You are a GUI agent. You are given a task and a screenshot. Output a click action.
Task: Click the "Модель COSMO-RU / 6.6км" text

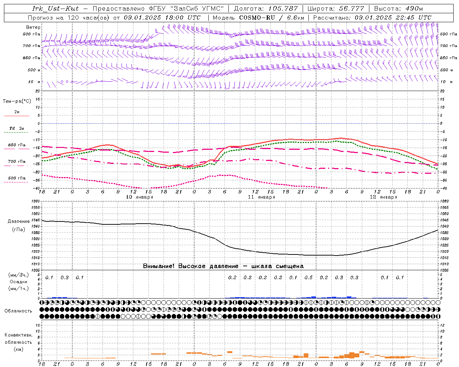[259, 18]
